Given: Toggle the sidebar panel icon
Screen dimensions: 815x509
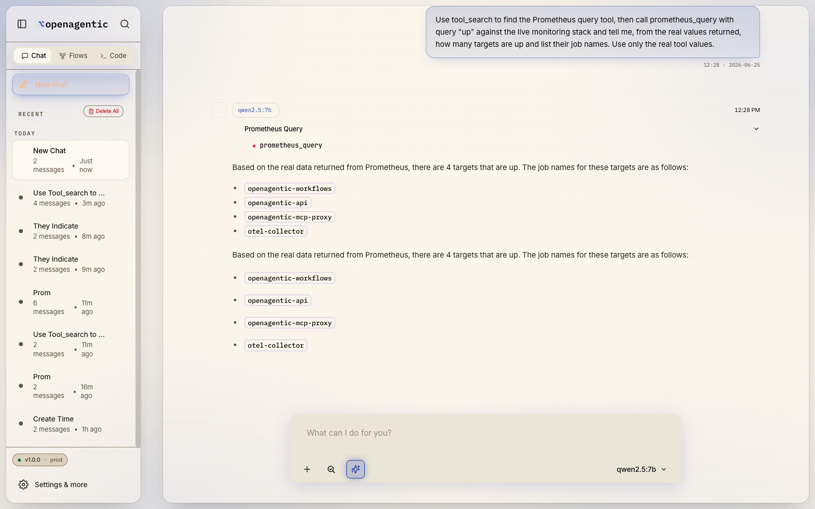Looking at the screenshot, I should click(x=22, y=24).
